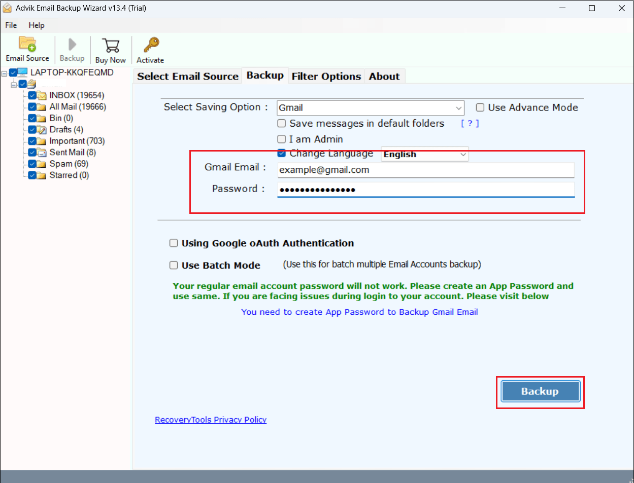Switch to the Backup tab
Image resolution: width=634 pixels, height=483 pixels.
pos(265,76)
